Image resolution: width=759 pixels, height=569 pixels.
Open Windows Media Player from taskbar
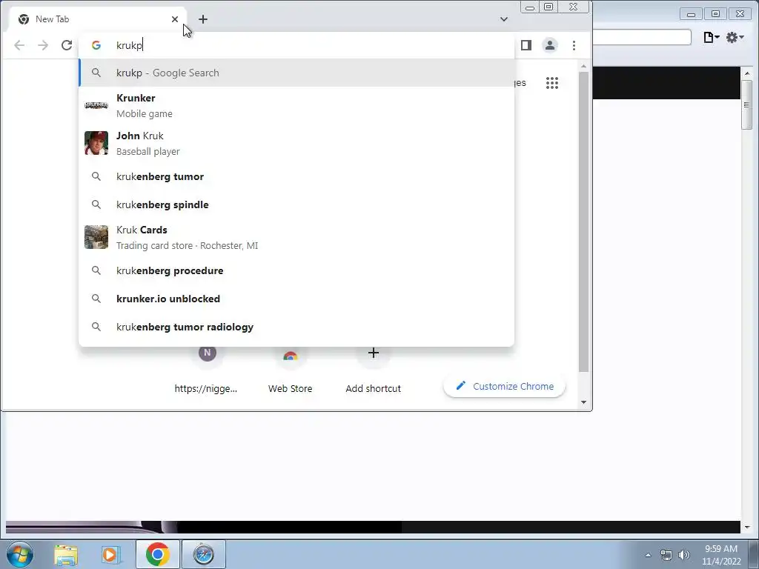point(110,554)
